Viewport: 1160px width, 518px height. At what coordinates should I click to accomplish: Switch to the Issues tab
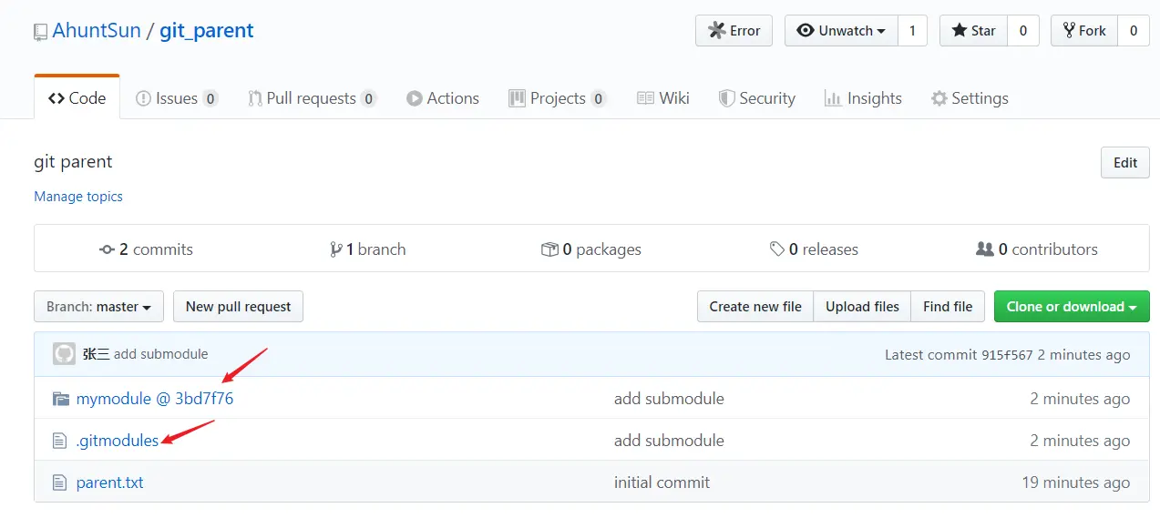(x=176, y=98)
